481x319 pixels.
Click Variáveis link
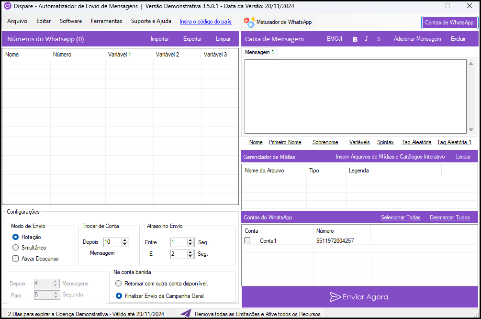tap(359, 142)
